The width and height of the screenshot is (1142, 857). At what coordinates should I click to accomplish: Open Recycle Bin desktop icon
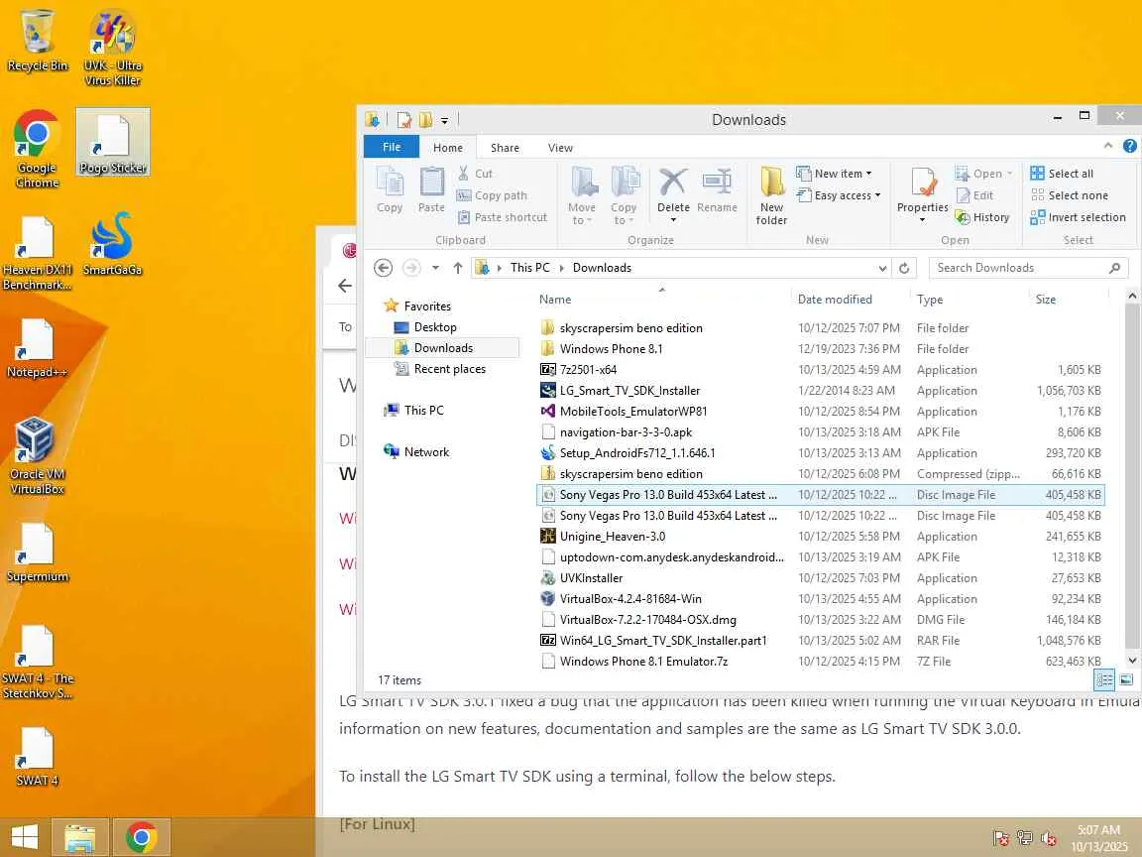coord(37,40)
